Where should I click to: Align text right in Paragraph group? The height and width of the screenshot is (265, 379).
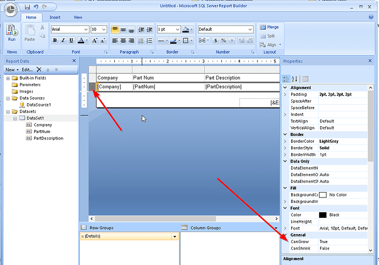tap(131, 41)
